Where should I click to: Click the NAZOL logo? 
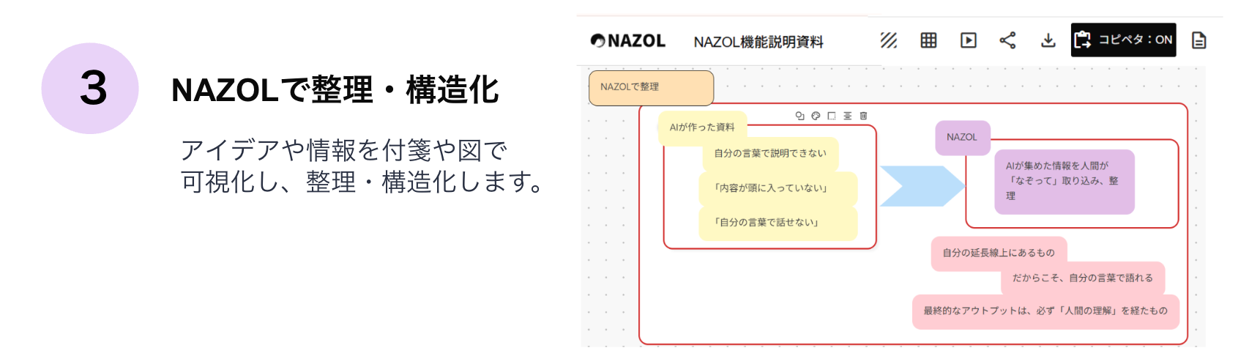tap(628, 41)
